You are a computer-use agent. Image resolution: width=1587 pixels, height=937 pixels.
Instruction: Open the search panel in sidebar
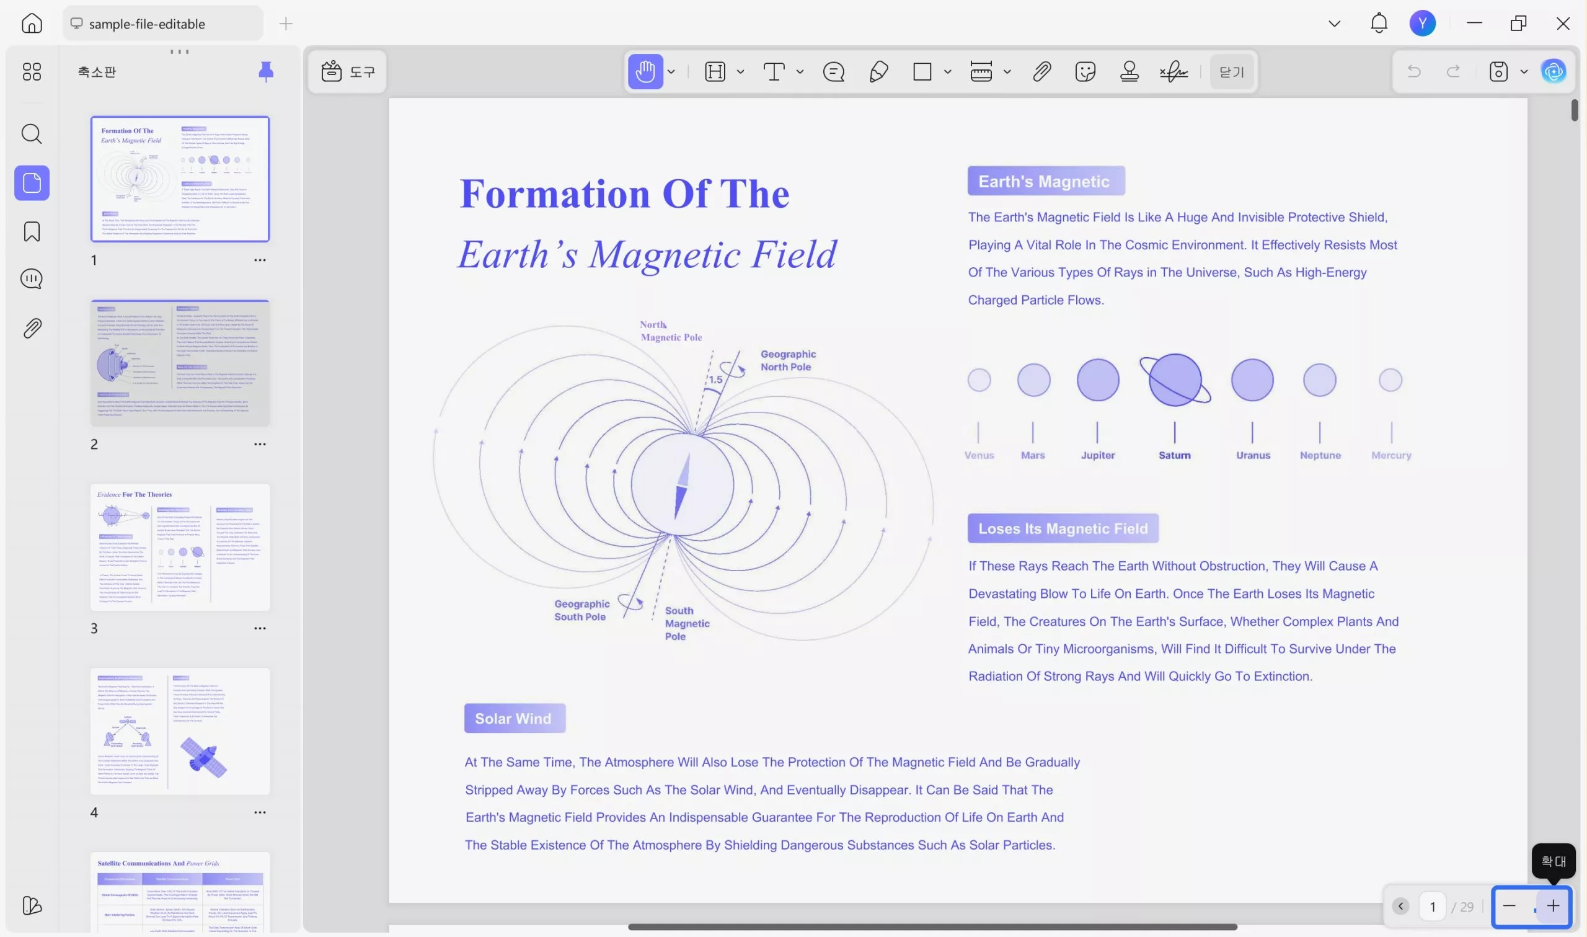[32, 134]
